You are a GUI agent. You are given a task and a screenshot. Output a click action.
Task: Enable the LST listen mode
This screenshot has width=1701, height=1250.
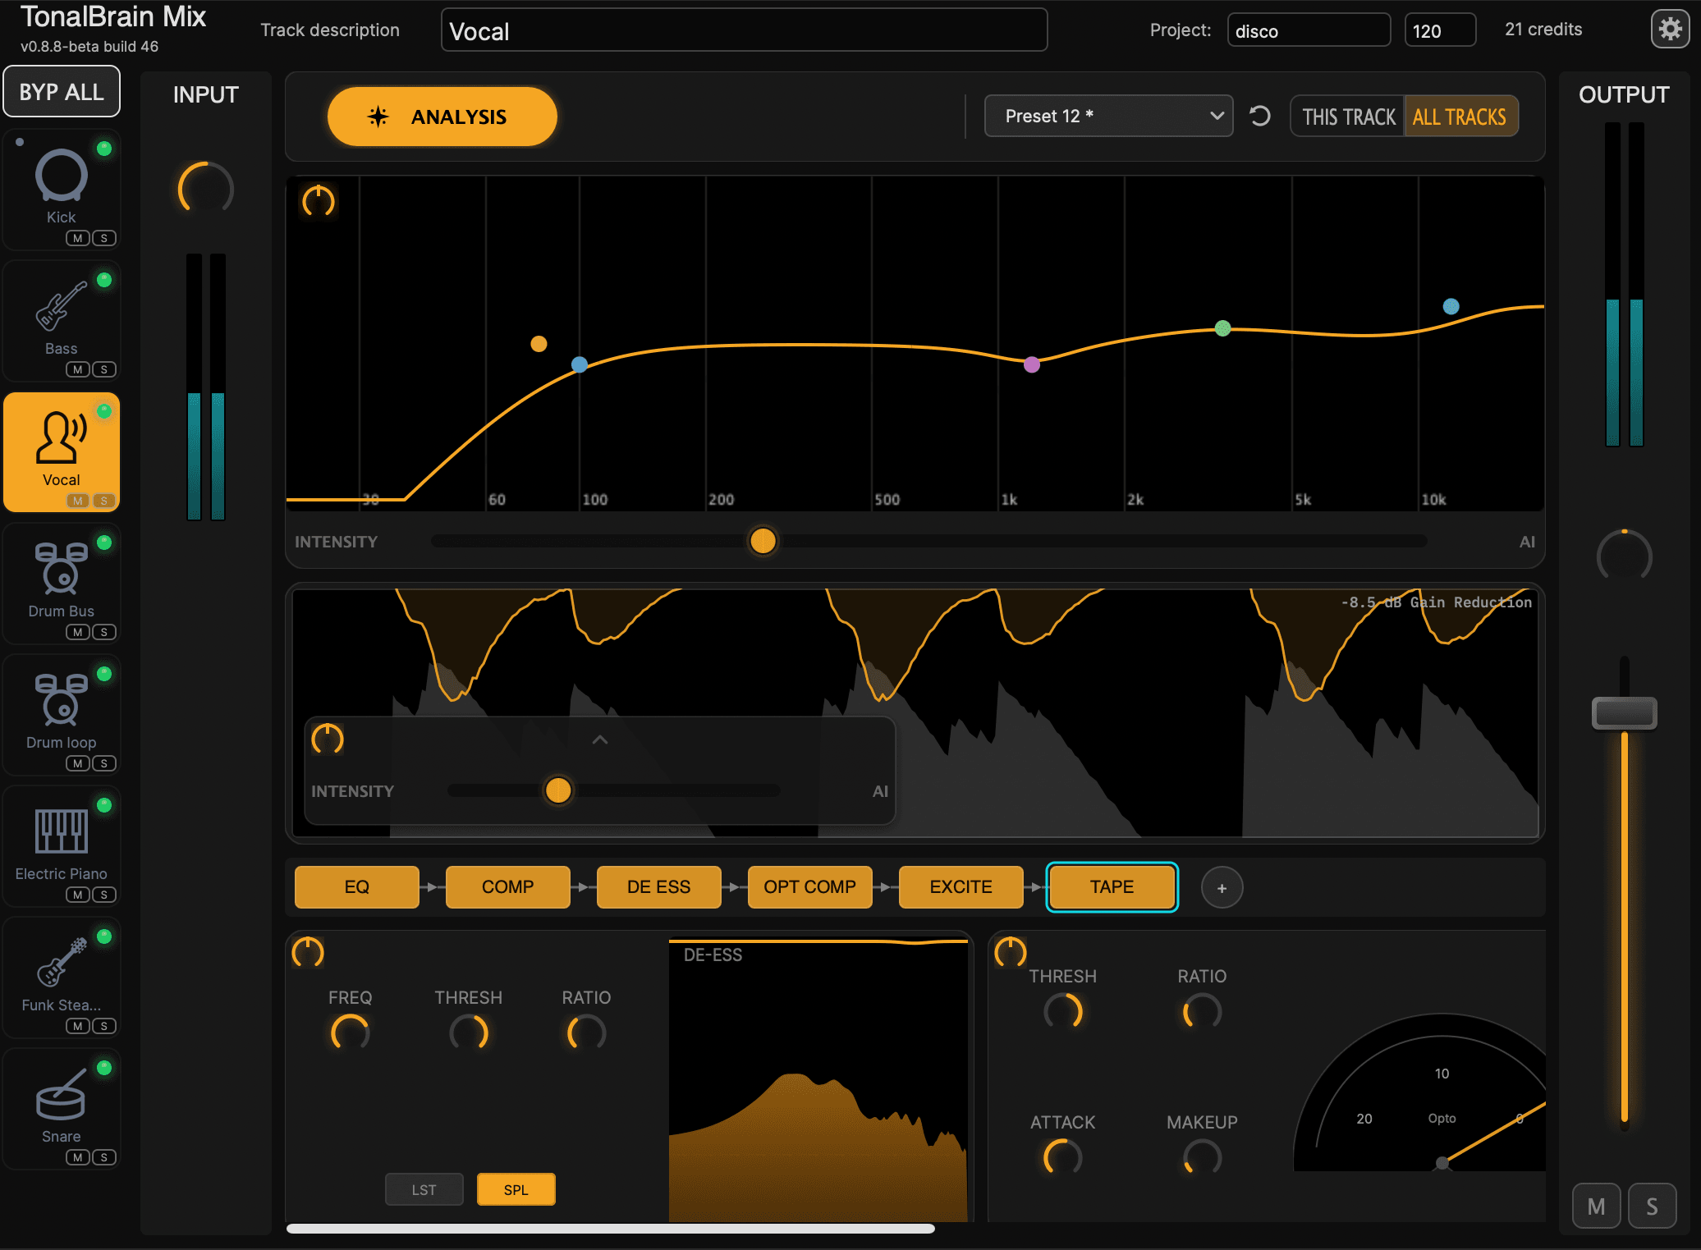coord(424,1189)
